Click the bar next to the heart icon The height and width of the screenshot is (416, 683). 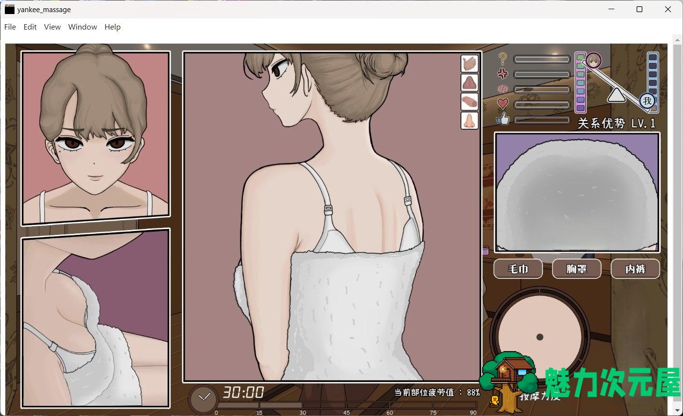pos(542,105)
